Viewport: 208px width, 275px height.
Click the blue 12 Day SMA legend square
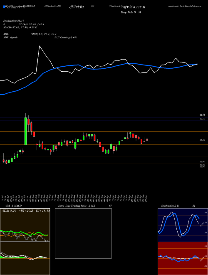pos(4,7)
